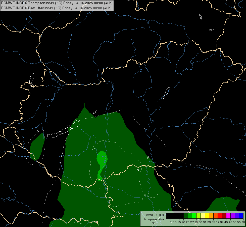This screenshot has height=227, width=246.
Task: Click the legend tick label 39
Action: (x=222, y=222)
